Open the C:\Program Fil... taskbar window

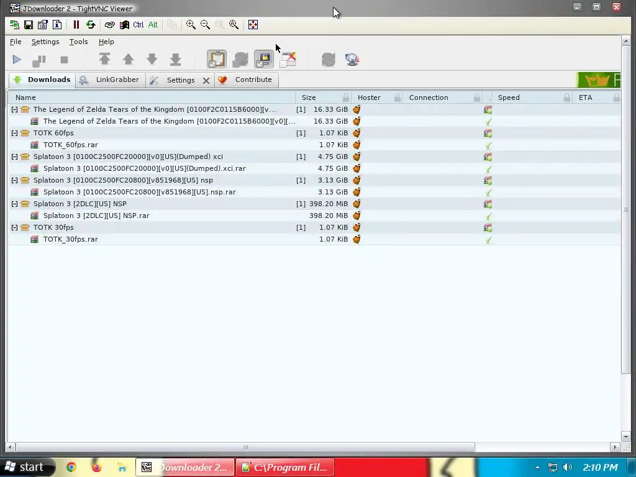point(285,467)
